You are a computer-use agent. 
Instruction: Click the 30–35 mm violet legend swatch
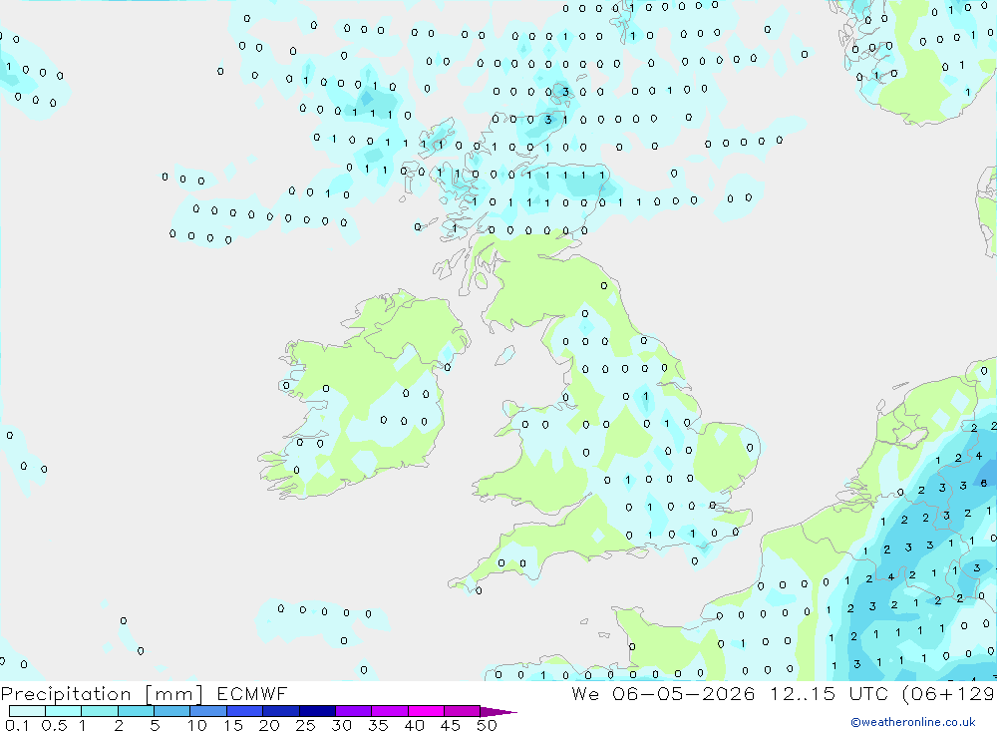click(354, 711)
